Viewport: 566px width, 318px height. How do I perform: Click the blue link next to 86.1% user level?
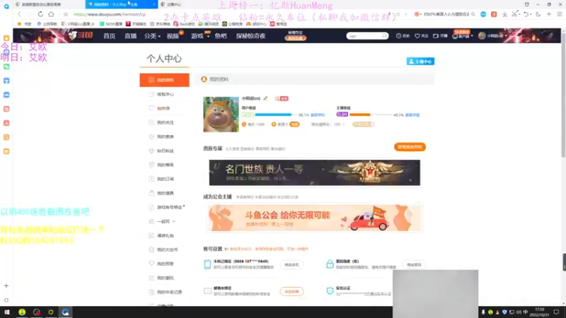click(x=318, y=115)
